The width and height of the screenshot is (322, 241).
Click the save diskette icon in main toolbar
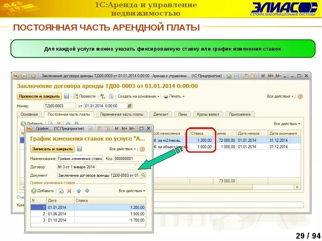click(66, 96)
